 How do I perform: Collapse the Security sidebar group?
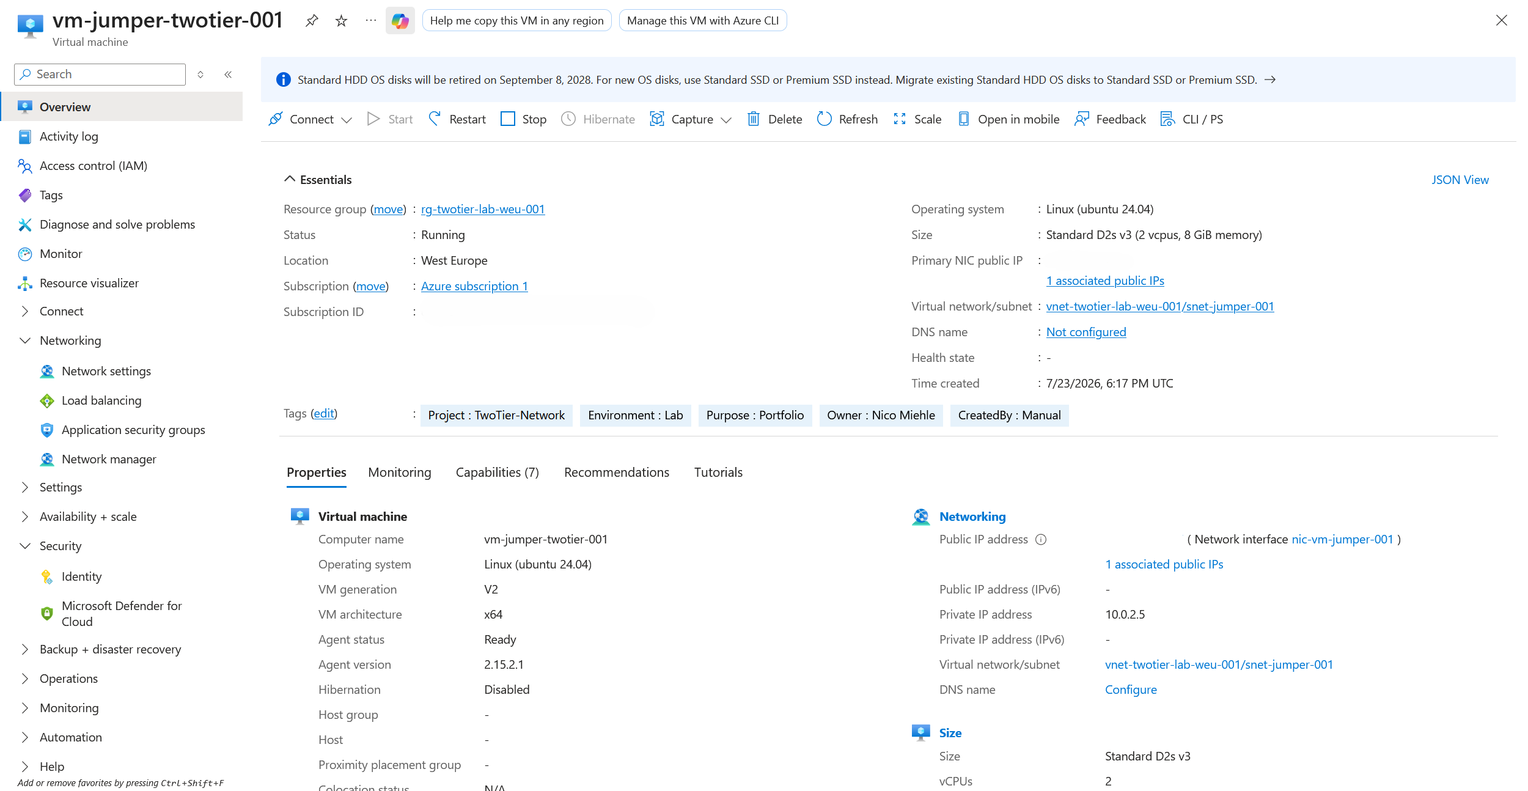pos(25,546)
